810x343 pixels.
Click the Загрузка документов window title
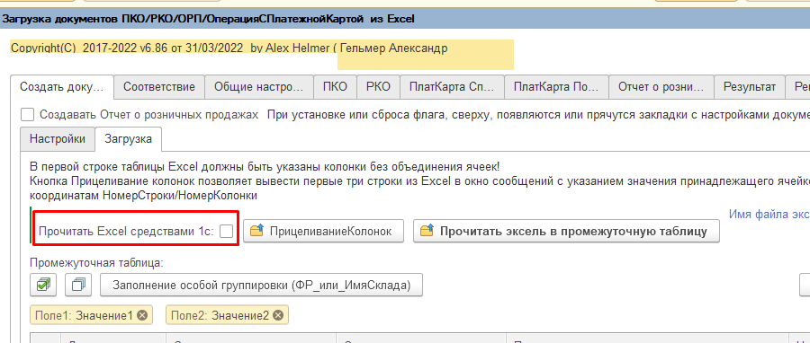pyautogui.click(x=209, y=20)
